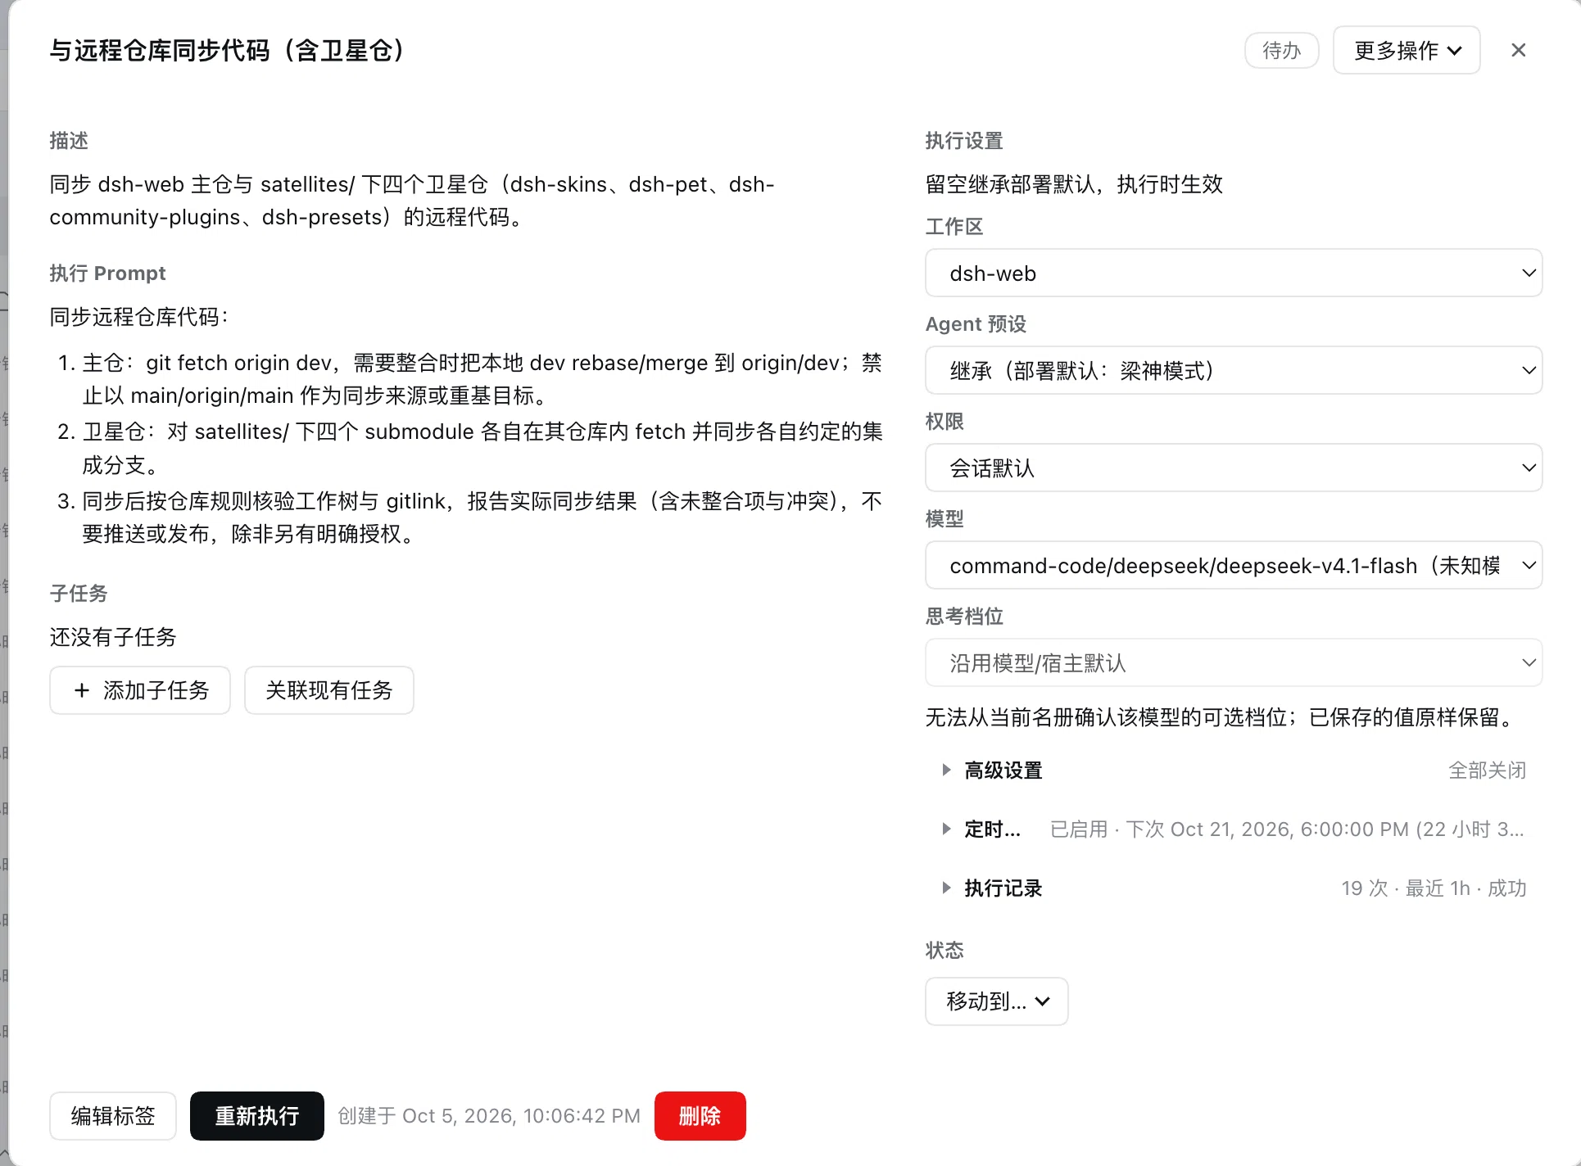The image size is (1581, 1166).
Task: Click the red 删除 button
Action: point(700,1115)
